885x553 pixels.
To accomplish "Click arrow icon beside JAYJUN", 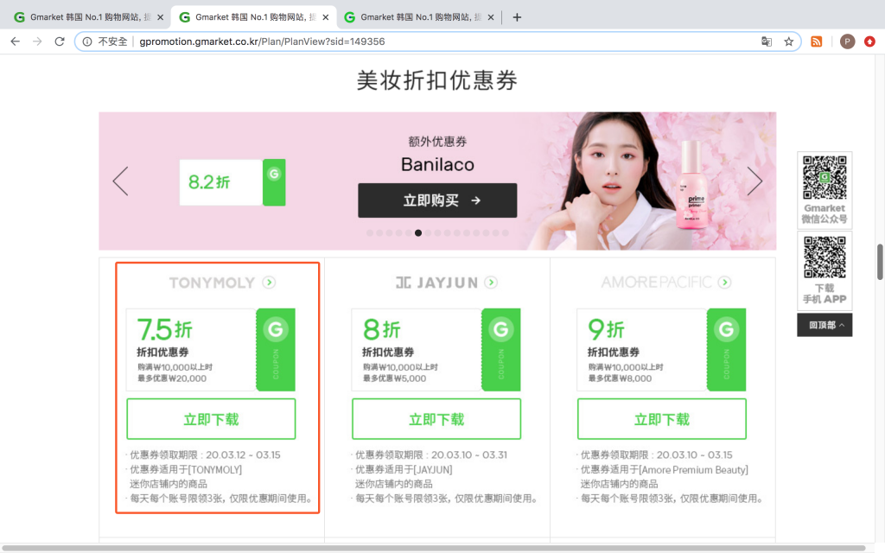I will (491, 283).
